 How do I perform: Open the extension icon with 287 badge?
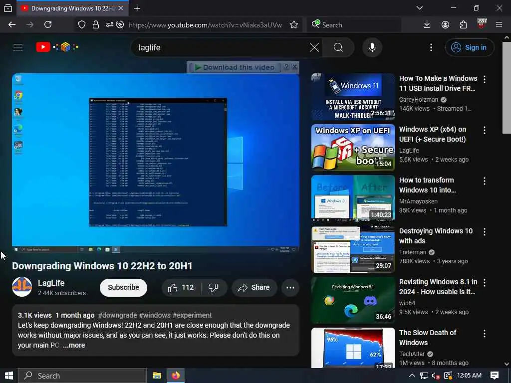(x=482, y=24)
